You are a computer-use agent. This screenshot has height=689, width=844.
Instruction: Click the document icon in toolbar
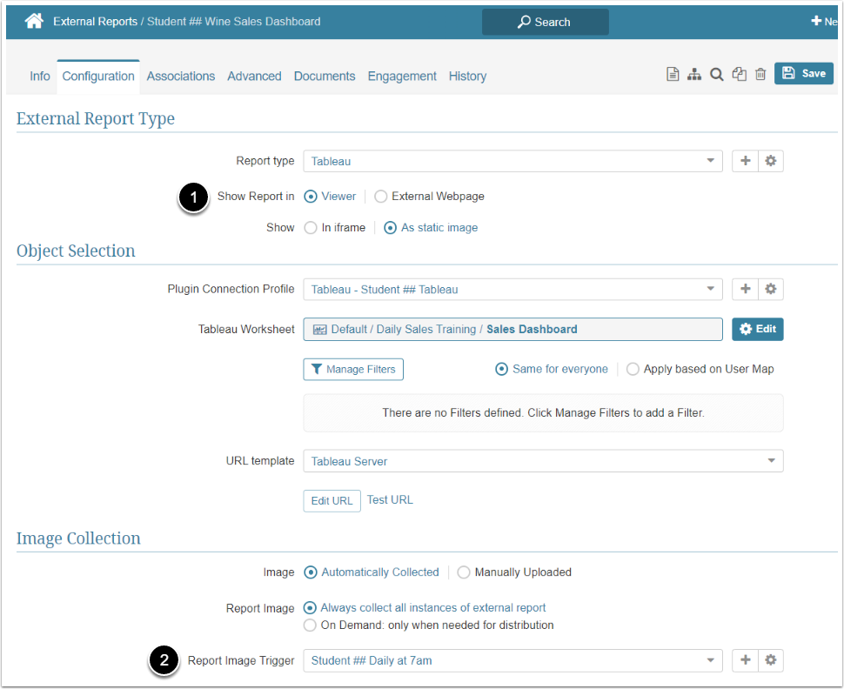pyautogui.click(x=673, y=75)
